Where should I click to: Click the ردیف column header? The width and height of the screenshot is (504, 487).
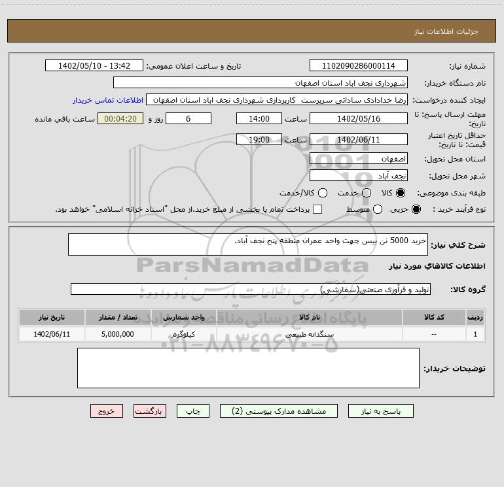coord(475,317)
